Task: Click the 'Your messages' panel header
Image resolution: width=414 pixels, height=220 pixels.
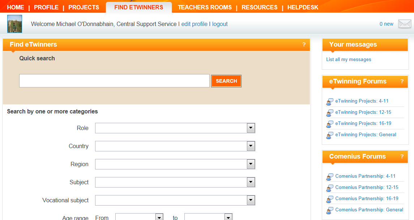Action: click(365, 44)
